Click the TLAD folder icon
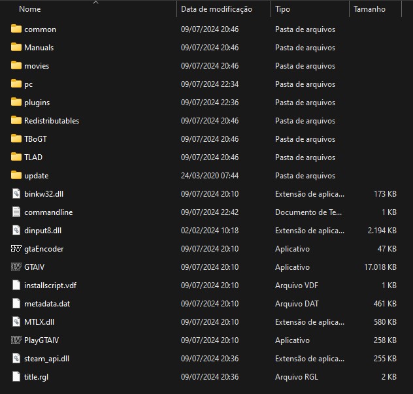This screenshot has width=413, height=394. point(16,157)
